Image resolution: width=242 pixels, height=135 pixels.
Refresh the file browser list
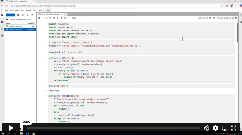point(27,15)
